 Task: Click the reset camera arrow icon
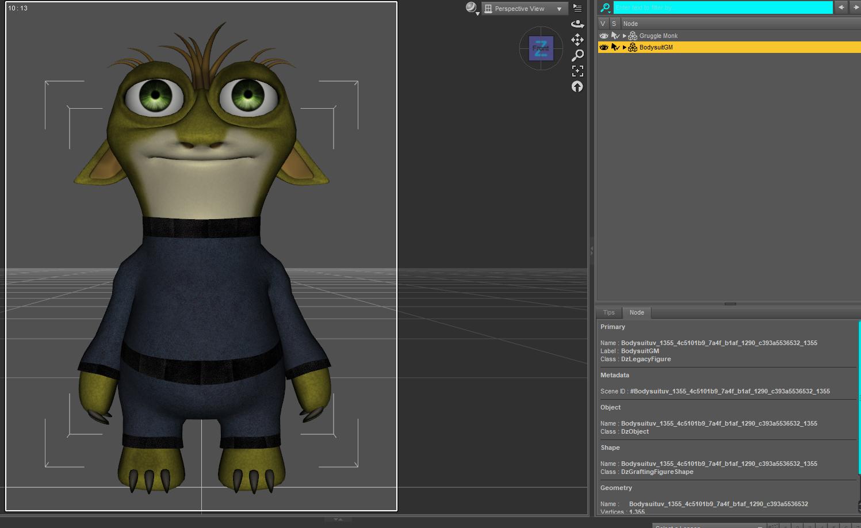tap(577, 87)
